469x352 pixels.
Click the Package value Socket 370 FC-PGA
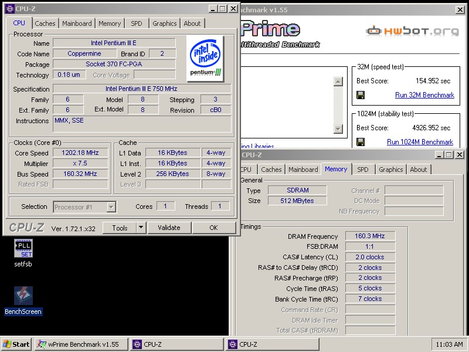[x=114, y=64]
